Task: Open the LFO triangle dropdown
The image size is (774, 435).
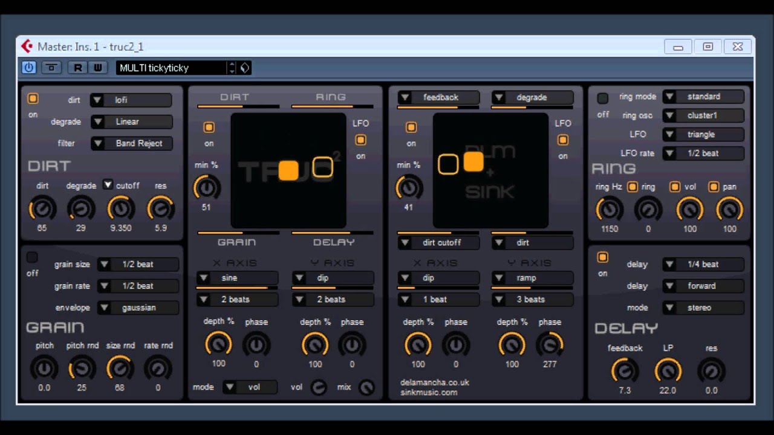Action: tap(703, 135)
